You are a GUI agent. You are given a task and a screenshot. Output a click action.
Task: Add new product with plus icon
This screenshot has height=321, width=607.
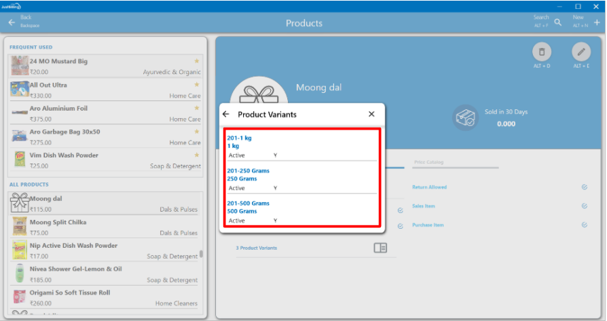click(x=597, y=22)
